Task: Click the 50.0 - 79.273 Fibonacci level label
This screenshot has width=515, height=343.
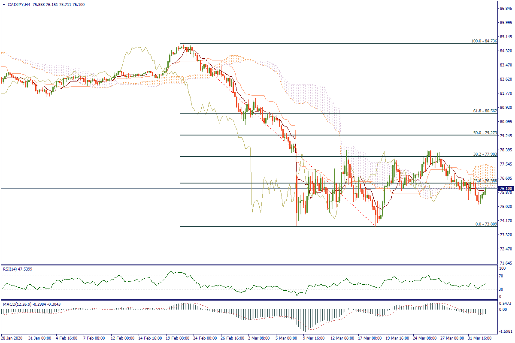Action: (x=485, y=133)
